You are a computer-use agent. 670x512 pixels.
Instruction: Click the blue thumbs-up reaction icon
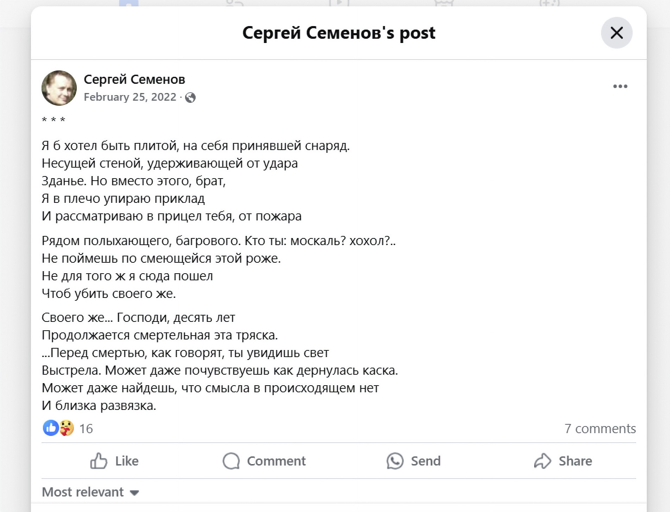click(x=51, y=428)
